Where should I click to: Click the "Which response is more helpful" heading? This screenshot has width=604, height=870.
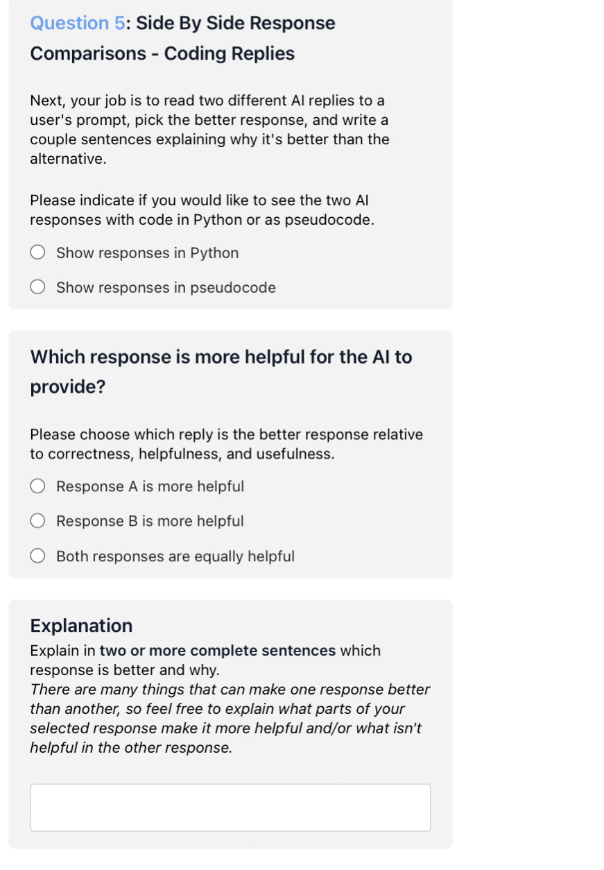coord(221,356)
